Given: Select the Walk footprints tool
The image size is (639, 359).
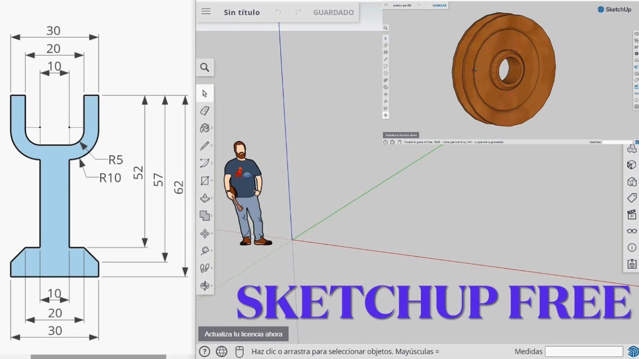Looking at the screenshot, I should (205, 268).
